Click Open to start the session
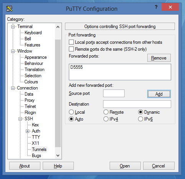The image size is (185, 179). click(x=125, y=166)
